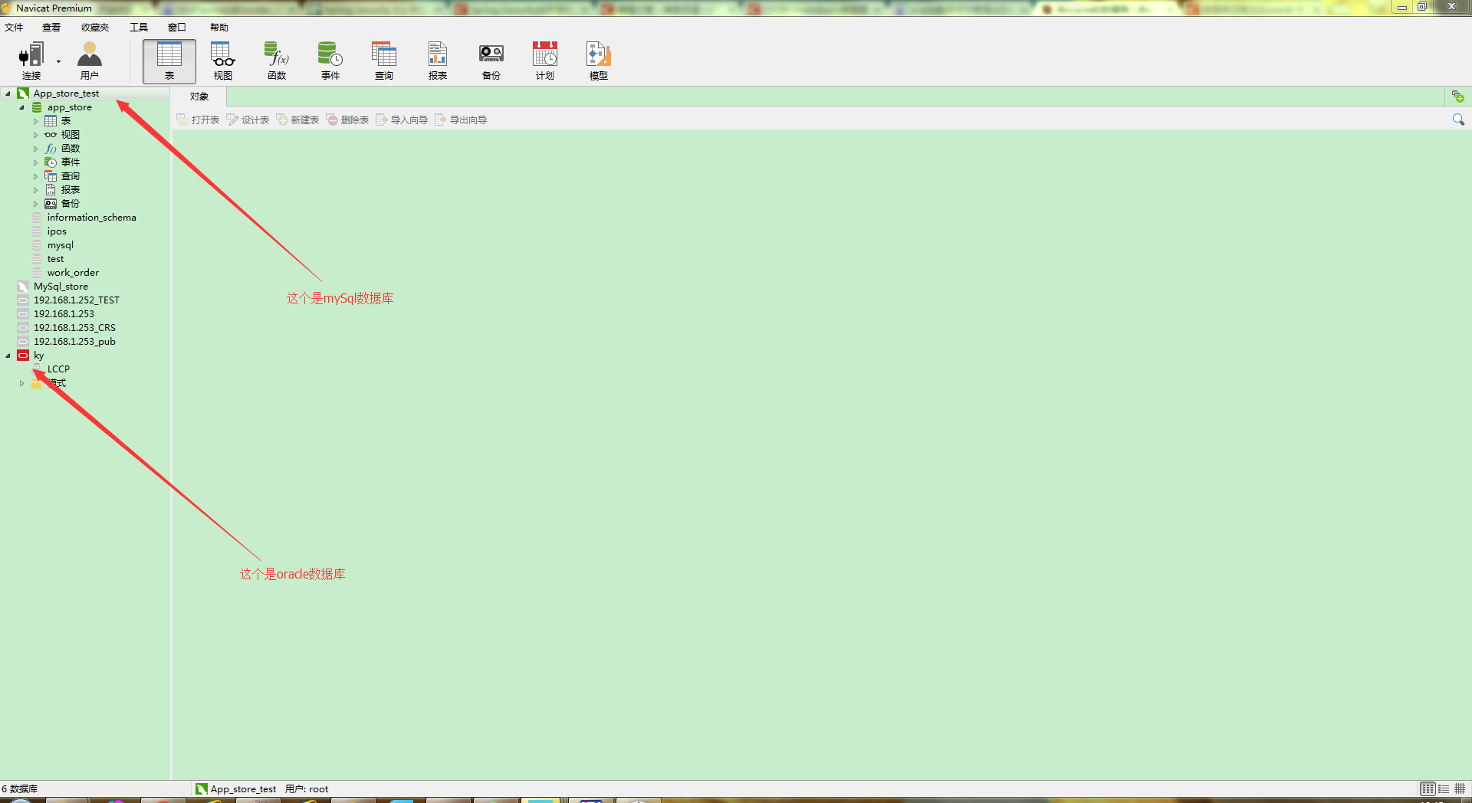The image size is (1472, 803).
Task: Expand the 备份 node under app_store
Action: (x=35, y=204)
